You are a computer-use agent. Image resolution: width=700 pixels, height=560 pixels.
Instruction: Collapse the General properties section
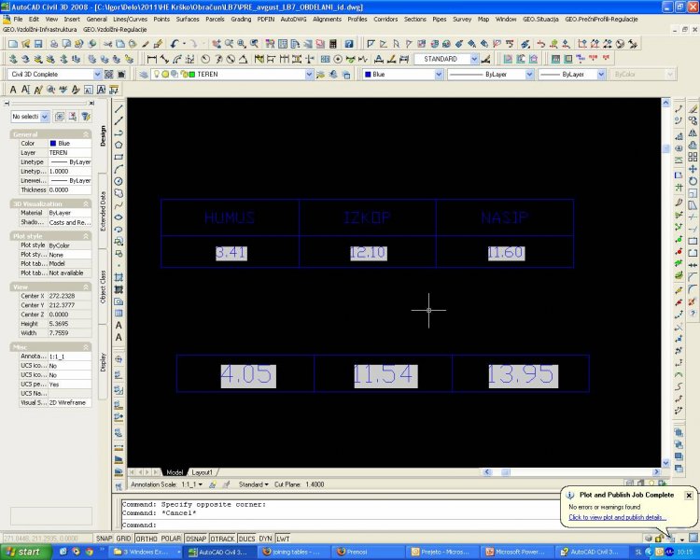(x=87, y=134)
